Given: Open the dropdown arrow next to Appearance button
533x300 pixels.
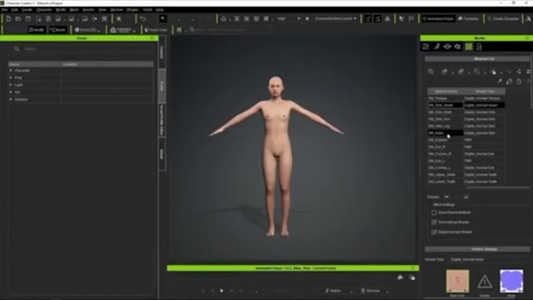Looking at the screenshot, I should pyautogui.click(x=134, y=31).
